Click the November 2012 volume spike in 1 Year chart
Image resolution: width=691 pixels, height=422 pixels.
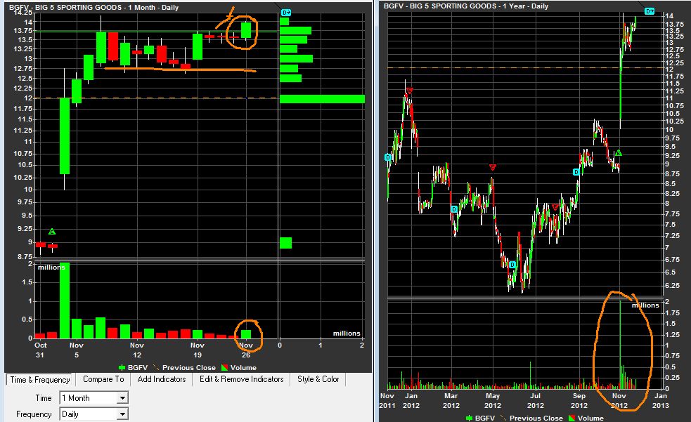(620, 345)
